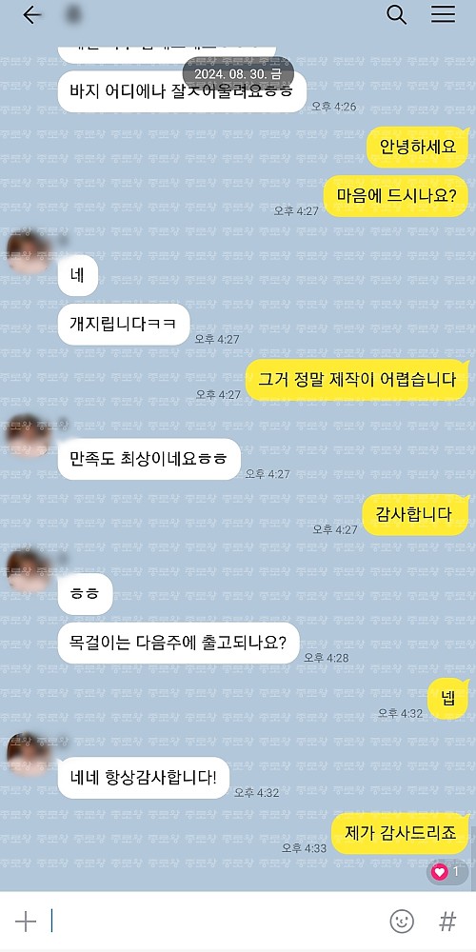Image resolution: width=476 pixels, height=952 pixels.
Task: Open the emoticon smiley picker
Action: [402, 921]
